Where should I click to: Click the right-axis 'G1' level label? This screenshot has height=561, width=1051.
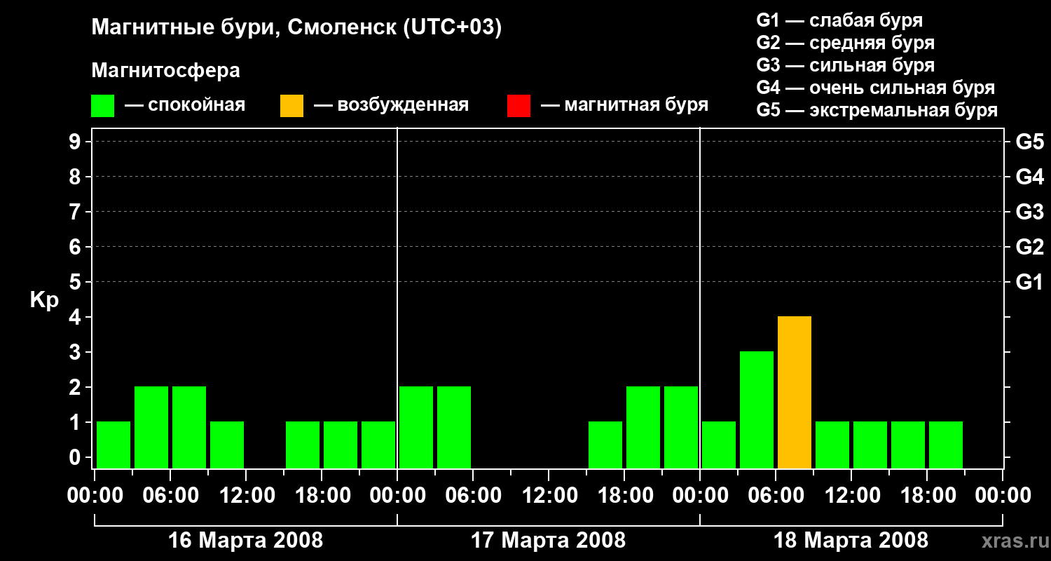[1029, 283]
